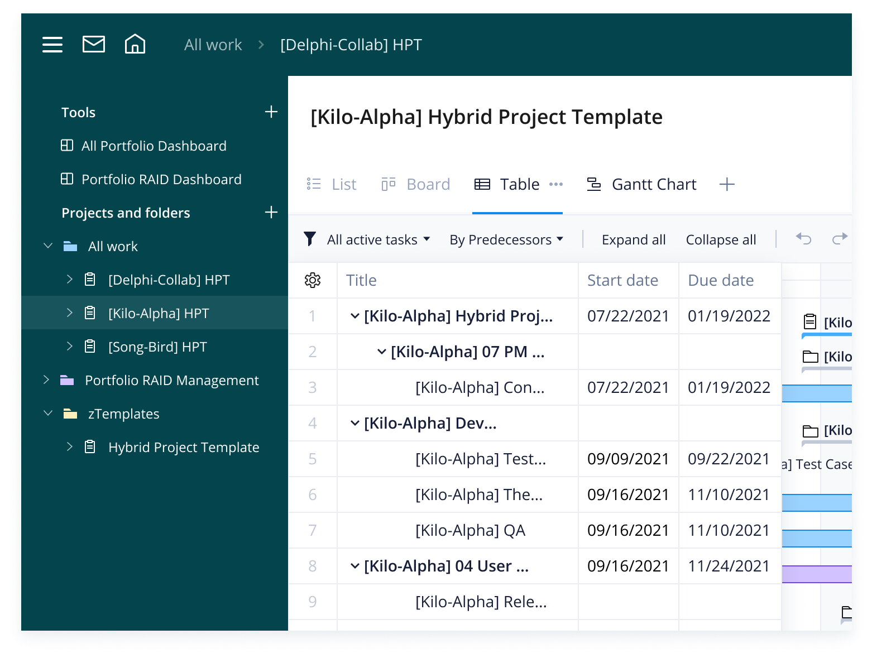The image size is (872, 658).
Task: Add new item to Projects and folders
Action: [x=271, y=213]
